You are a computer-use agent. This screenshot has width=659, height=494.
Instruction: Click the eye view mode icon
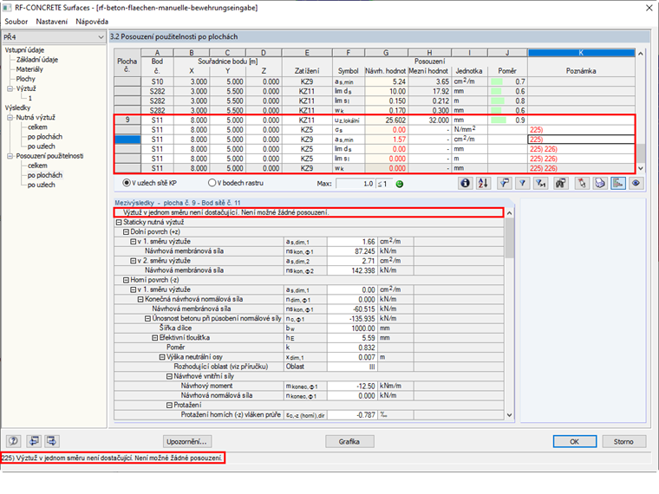click(x=636, y=183)
